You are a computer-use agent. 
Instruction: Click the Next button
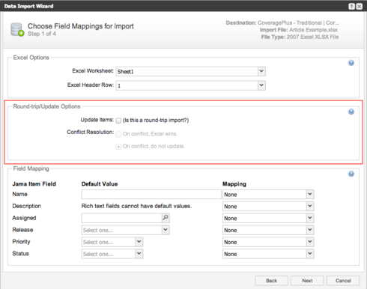coord(307,281)
